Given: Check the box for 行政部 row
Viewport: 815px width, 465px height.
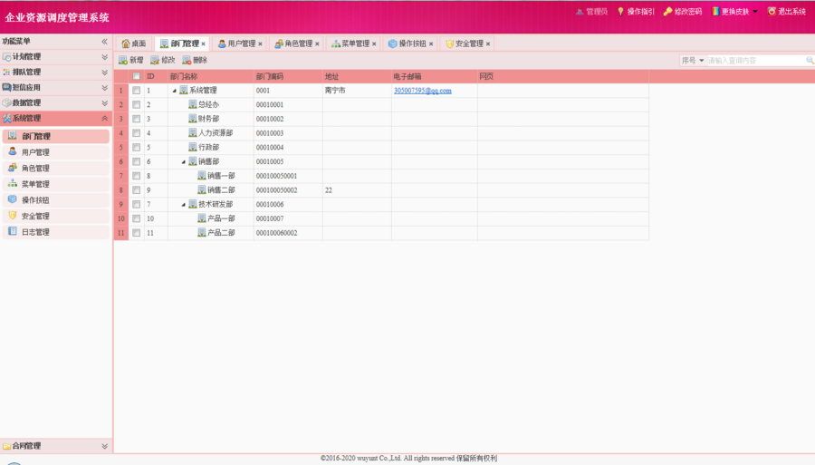Looking at the screenshot, I should pyautogui.click(x=136, y=147).
